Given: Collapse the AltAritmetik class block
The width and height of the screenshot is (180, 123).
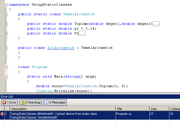Looking at the screenshot, I should coord(7,48).
